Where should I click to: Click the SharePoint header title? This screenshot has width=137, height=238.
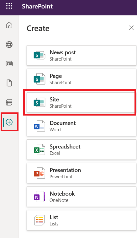pyautogui.click(x=37, y=6)
